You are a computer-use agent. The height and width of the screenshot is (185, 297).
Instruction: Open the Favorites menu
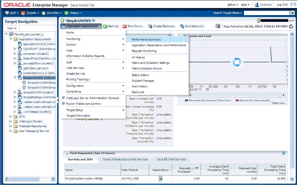[52, 13]
